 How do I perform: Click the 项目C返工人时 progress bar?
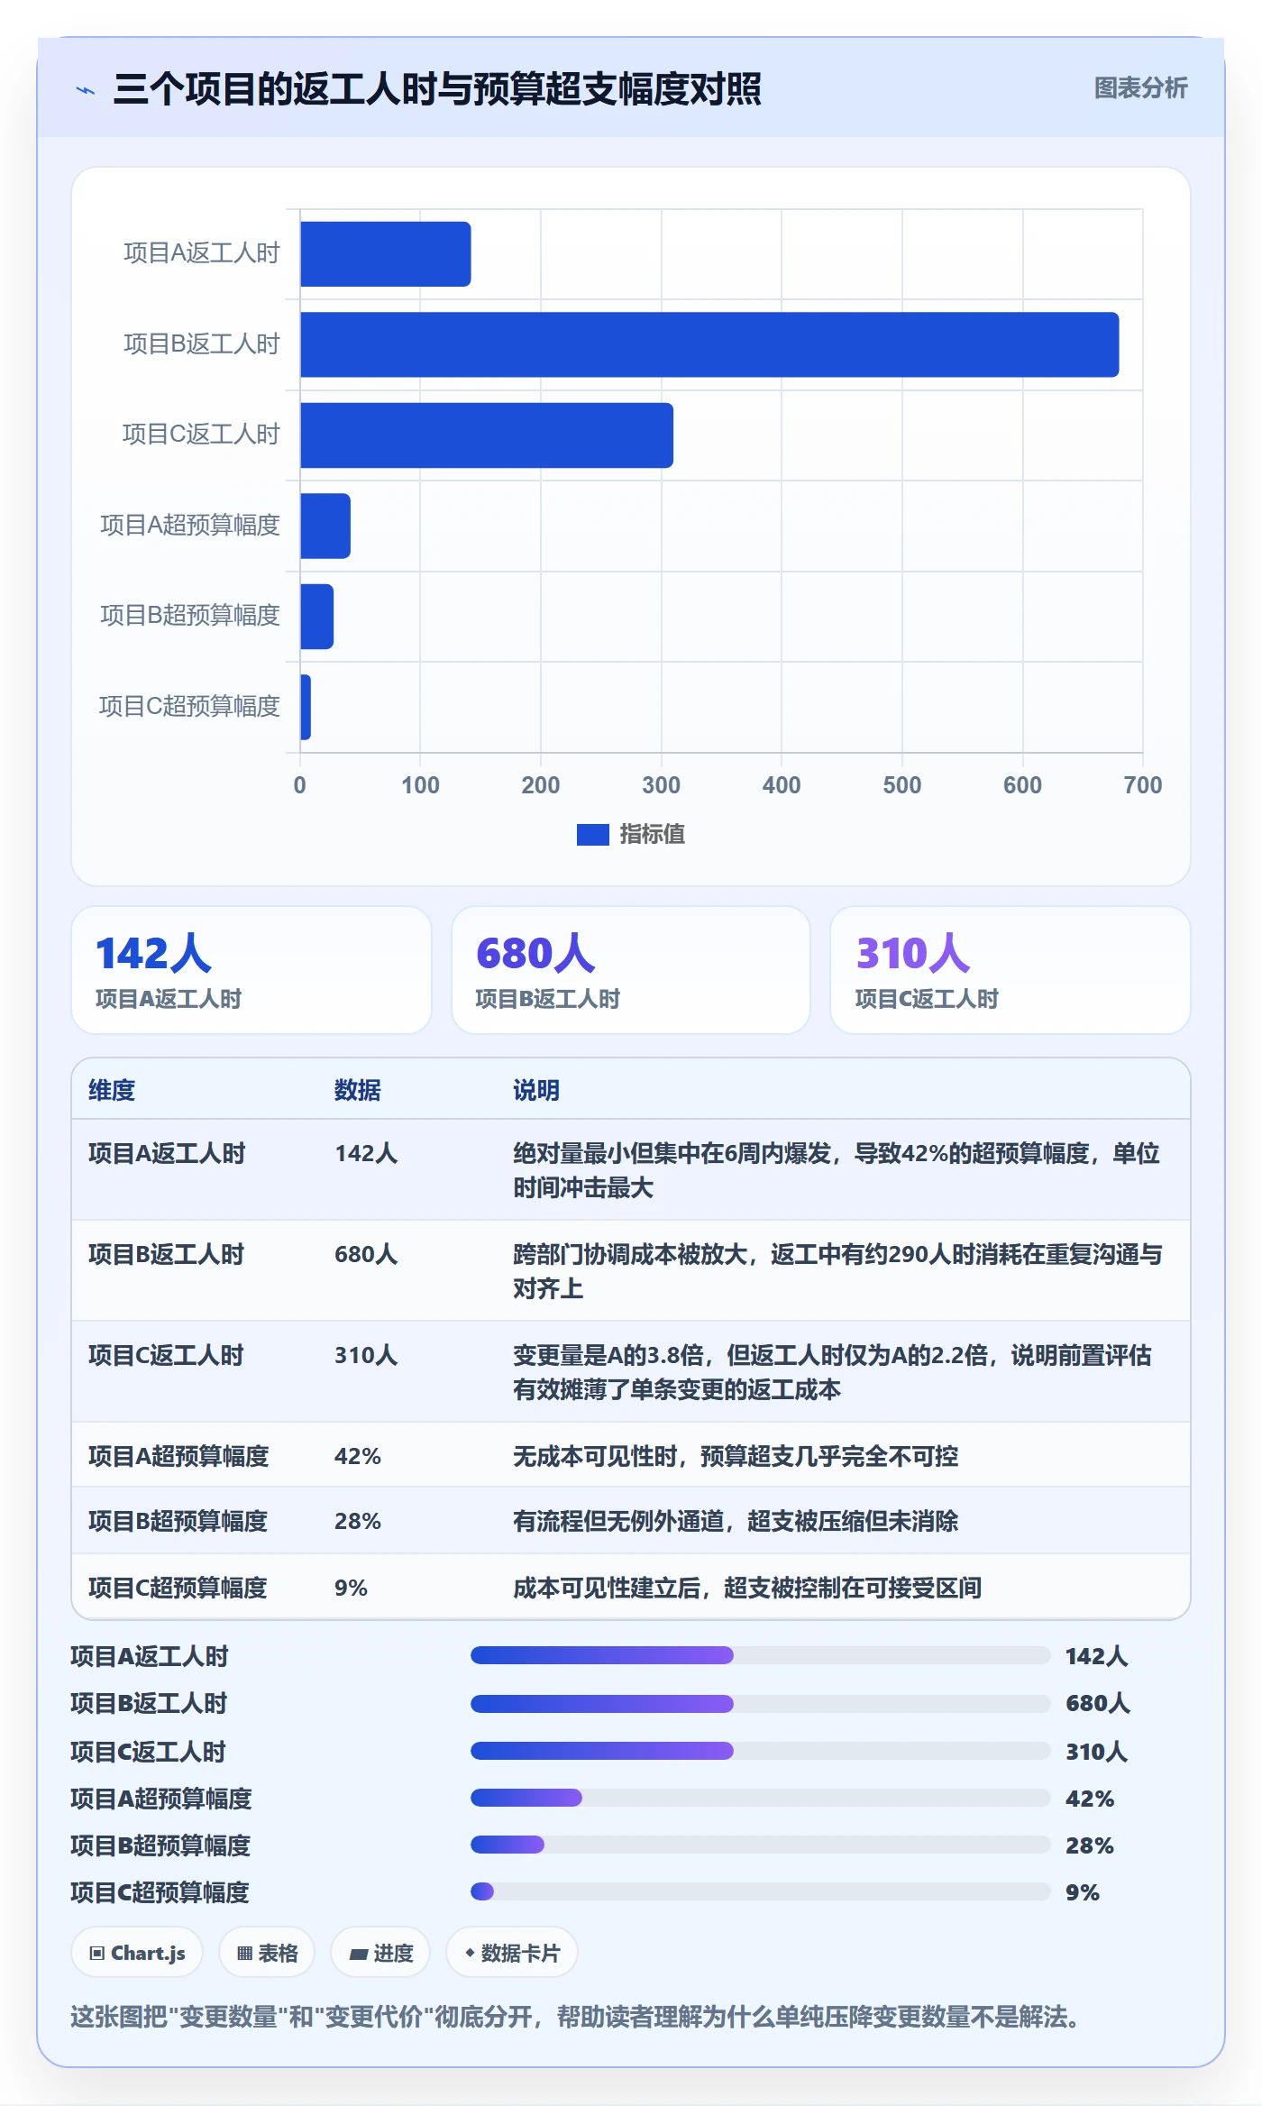tap(761, 1751)
